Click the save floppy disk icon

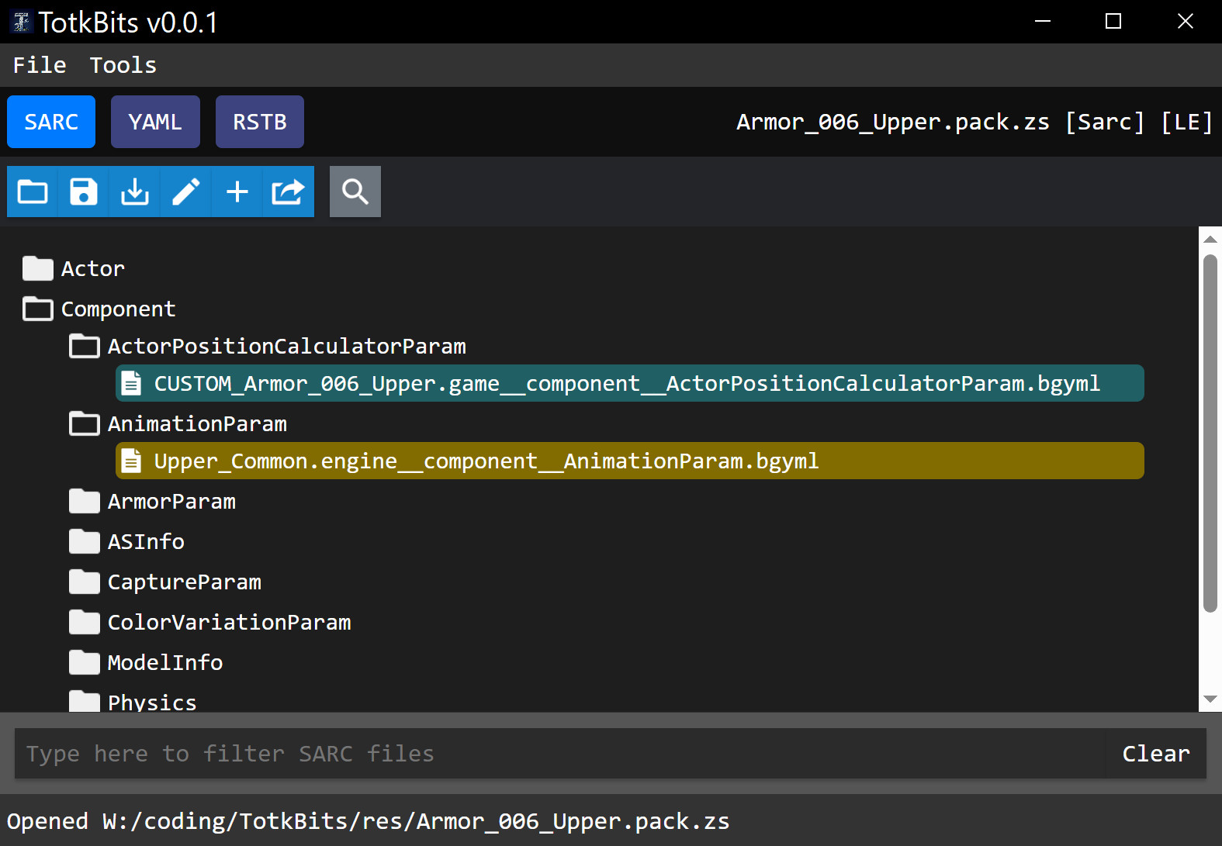tap(84, 192)
